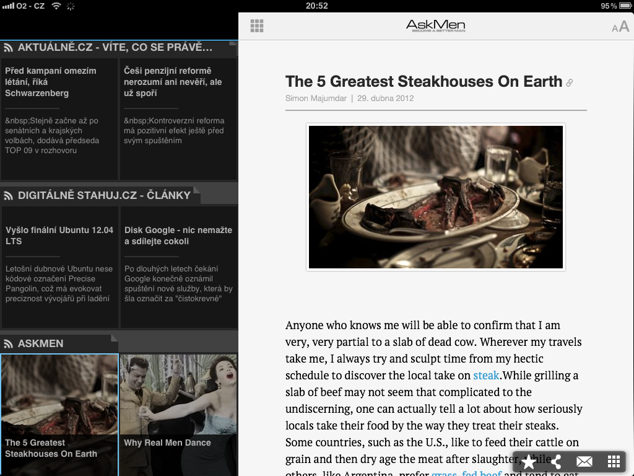Tap the steak photo in the article
The image size is (634, 476).
tap(435, 197)
